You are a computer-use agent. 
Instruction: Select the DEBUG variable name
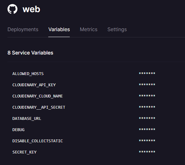click(18, 130)
